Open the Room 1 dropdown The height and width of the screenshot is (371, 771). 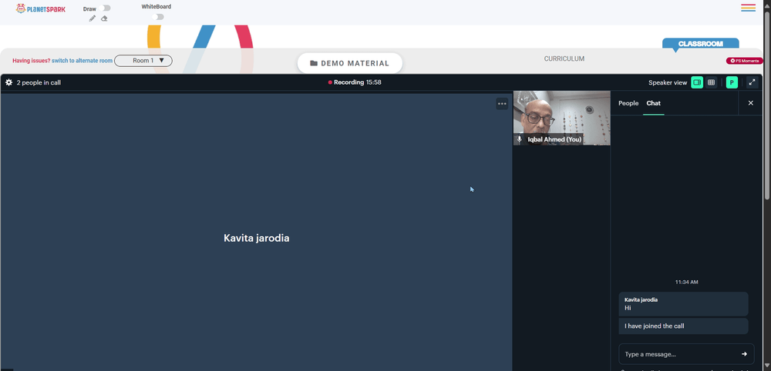[x=143, y=61]
